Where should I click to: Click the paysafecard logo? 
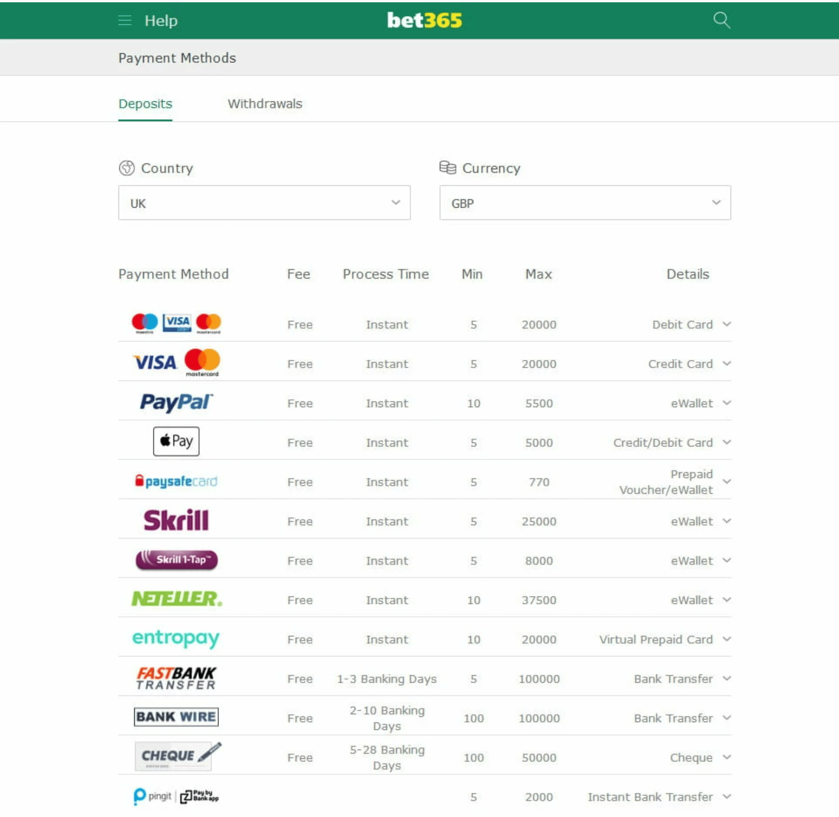[x=176, y=481]
